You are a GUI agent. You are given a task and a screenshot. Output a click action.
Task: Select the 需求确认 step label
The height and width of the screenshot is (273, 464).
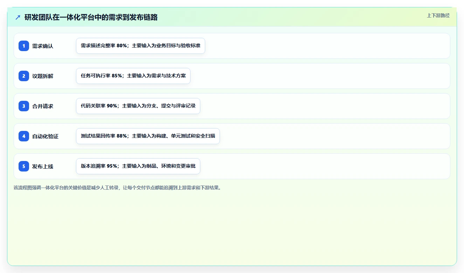click(x=43, y=46)
